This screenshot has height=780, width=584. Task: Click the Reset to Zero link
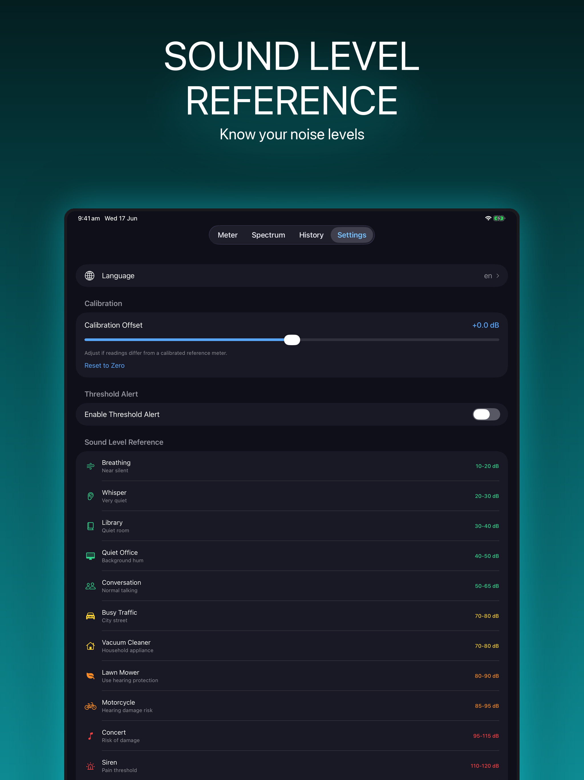click(105, 366)
